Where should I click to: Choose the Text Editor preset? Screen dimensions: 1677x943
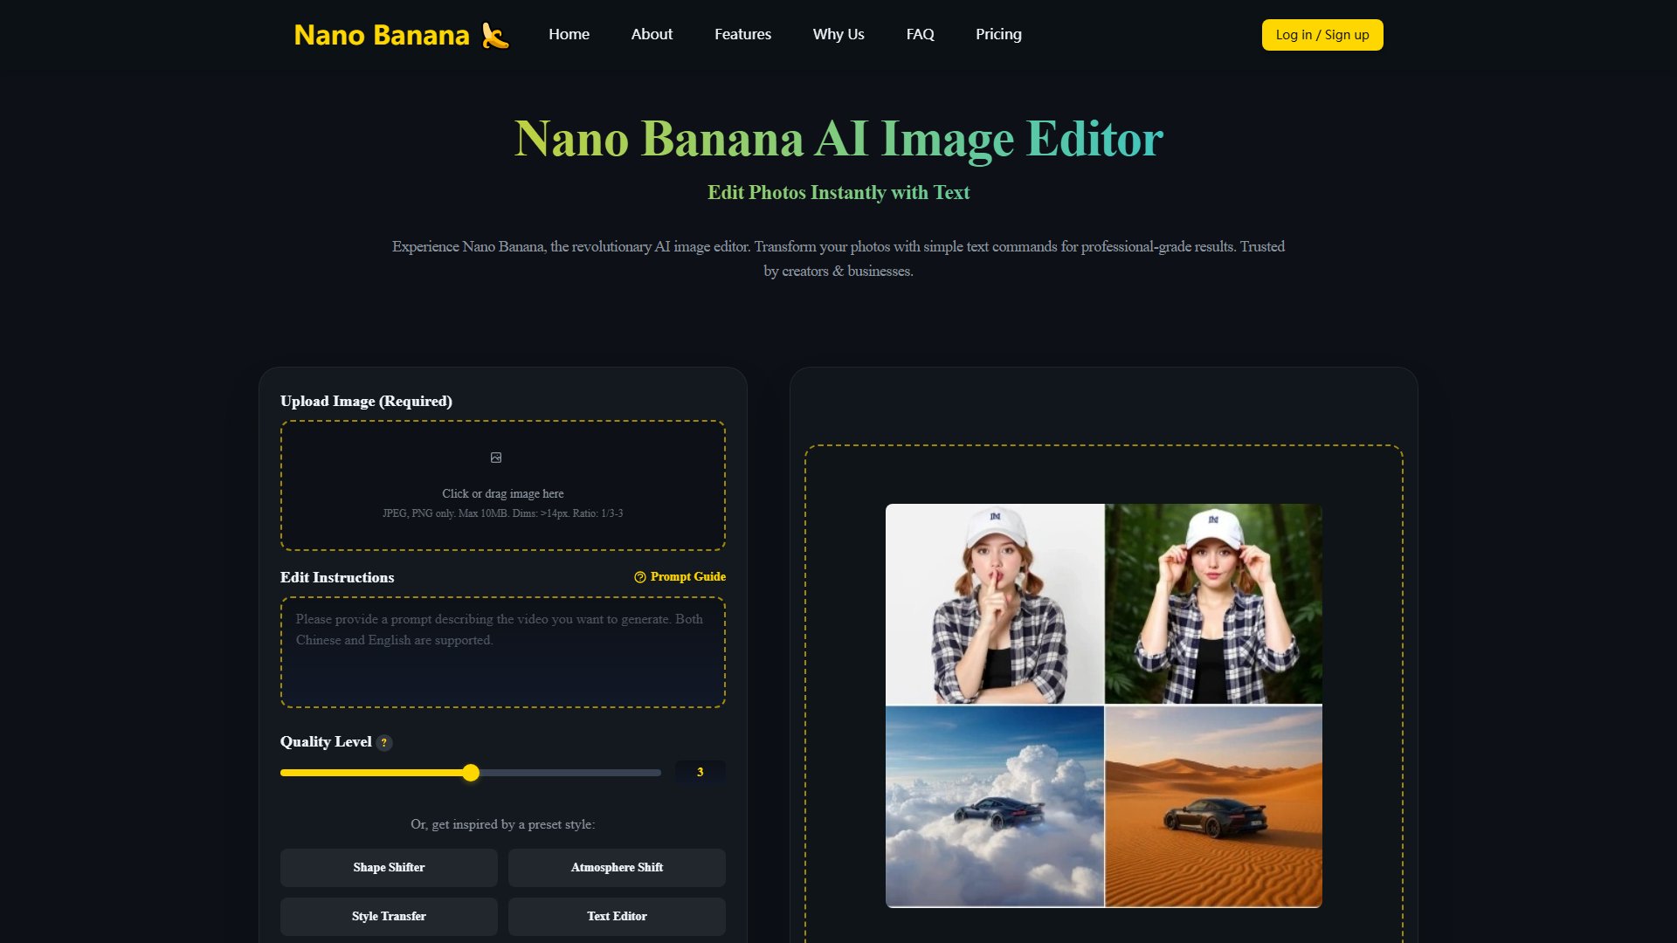point(617,917)
